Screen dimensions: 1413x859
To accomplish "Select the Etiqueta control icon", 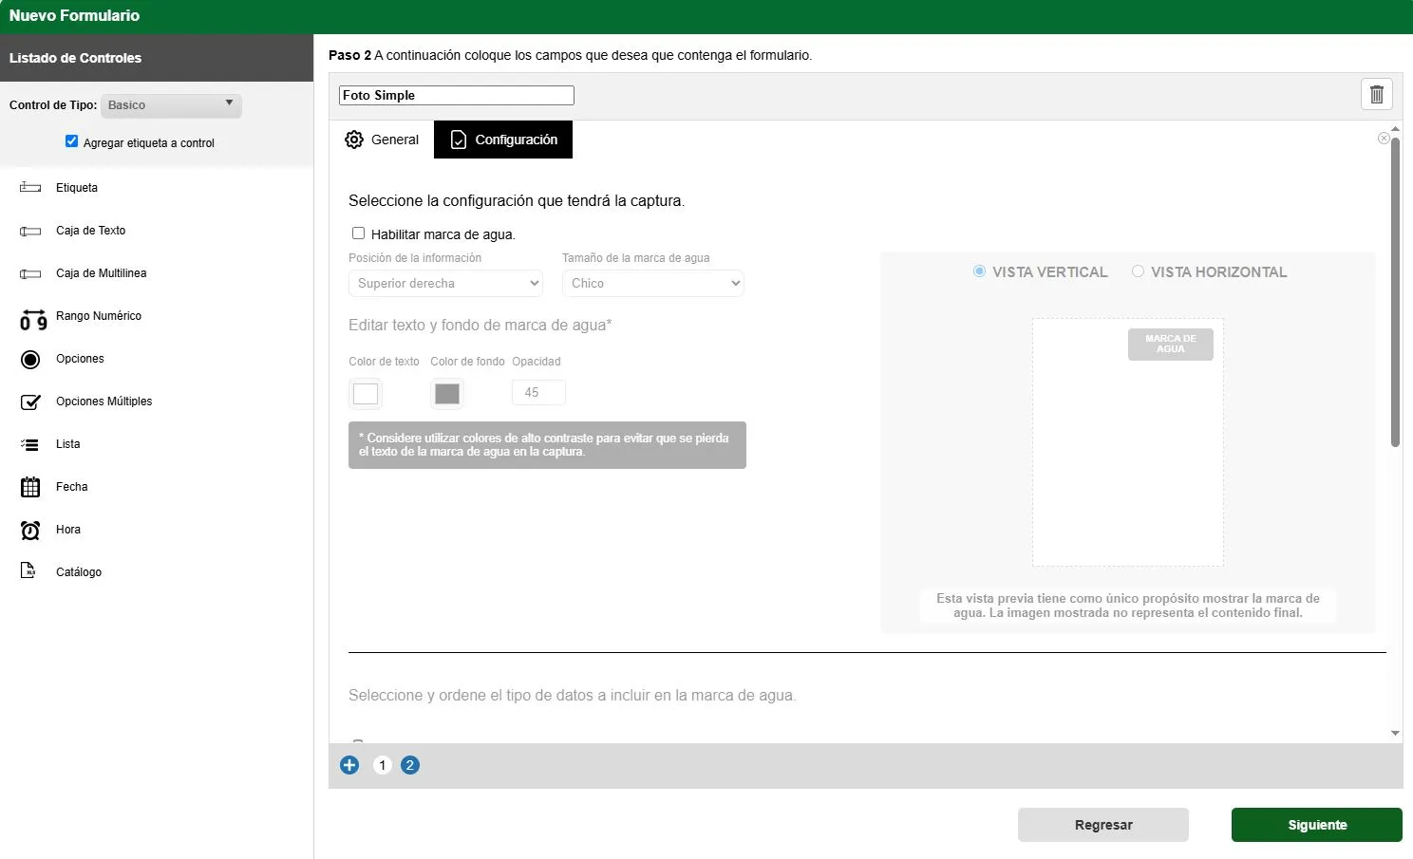I will [30, 188].
